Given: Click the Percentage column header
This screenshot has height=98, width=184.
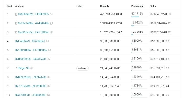Looking at the screenshot, I should pyautogui.click(x=137, y=6).
